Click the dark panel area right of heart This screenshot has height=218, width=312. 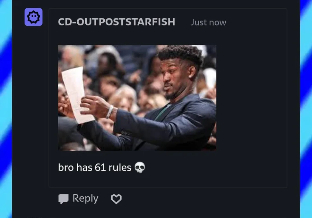[199, 199]
